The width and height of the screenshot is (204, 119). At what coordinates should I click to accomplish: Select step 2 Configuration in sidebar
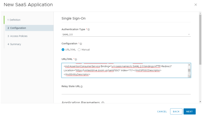[17, 28]
